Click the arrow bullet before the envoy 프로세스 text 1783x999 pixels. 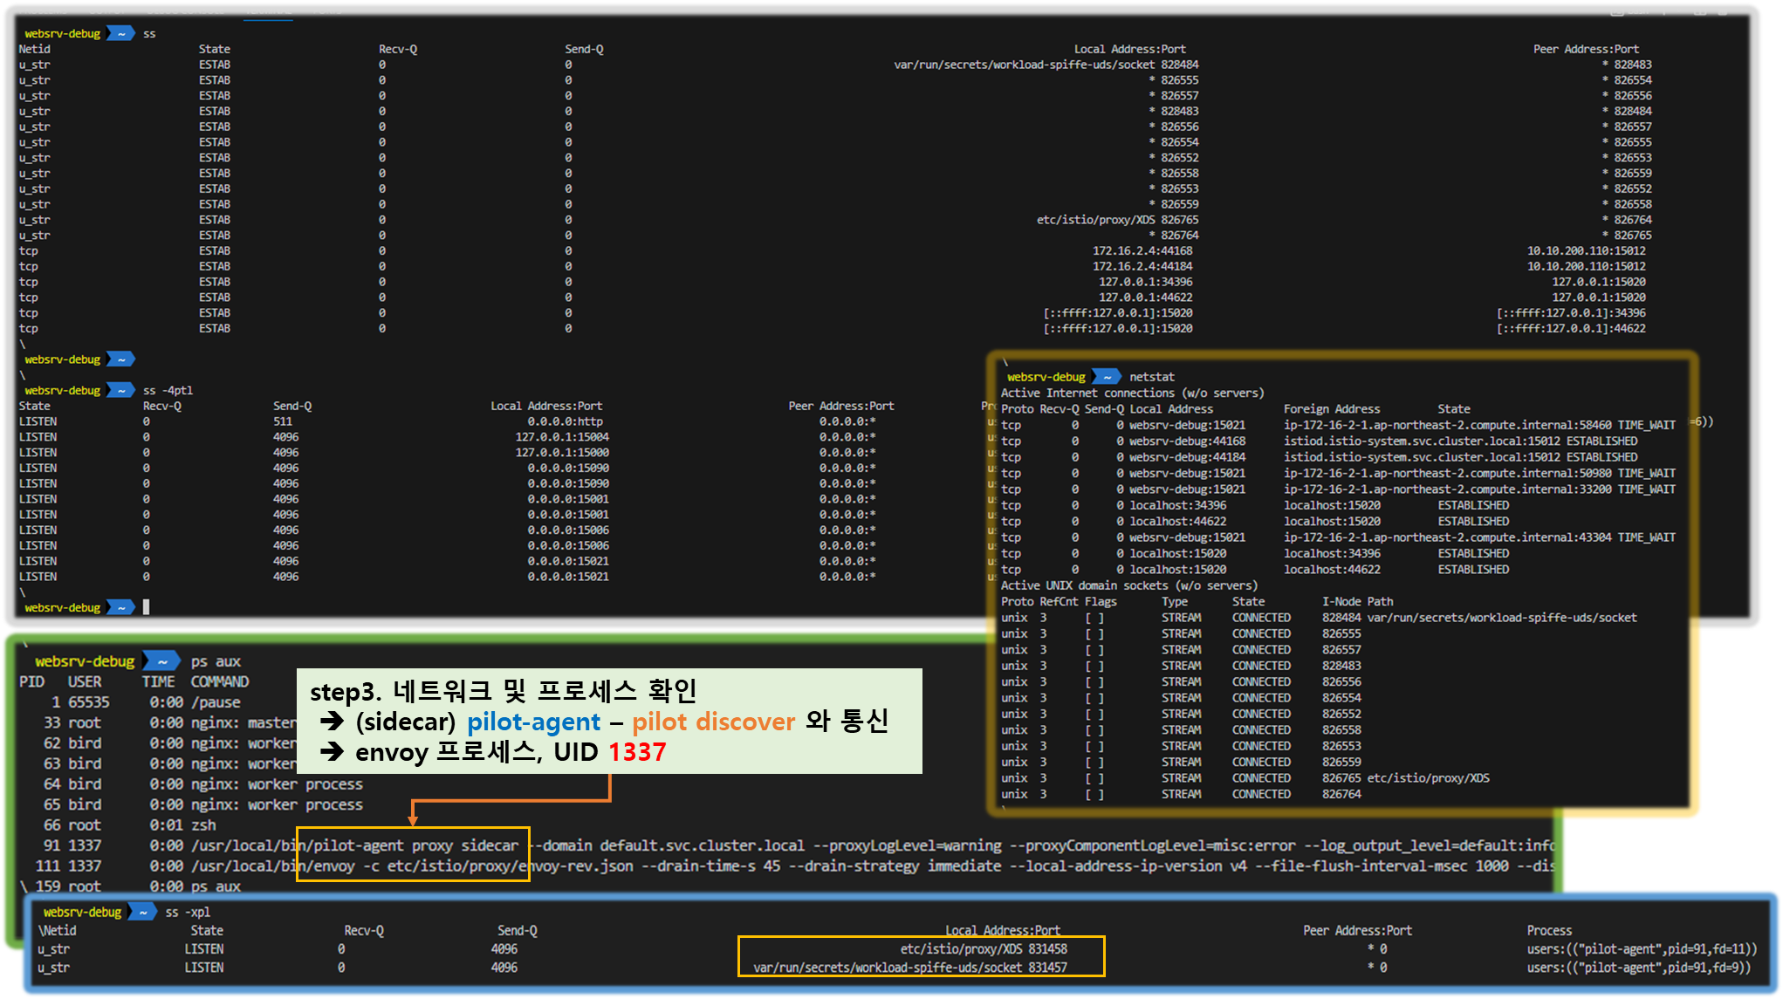click(332, 752)
